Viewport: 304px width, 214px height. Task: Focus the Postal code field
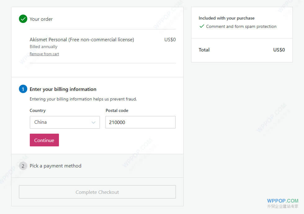(x=140, y=122)
